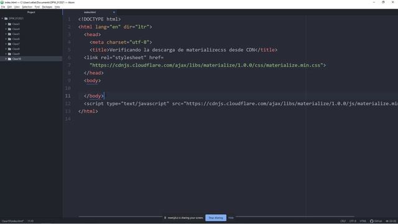Screen dimensions: 398x224
Task: Select the DPW_012021 project label
Action: (16, 19)
